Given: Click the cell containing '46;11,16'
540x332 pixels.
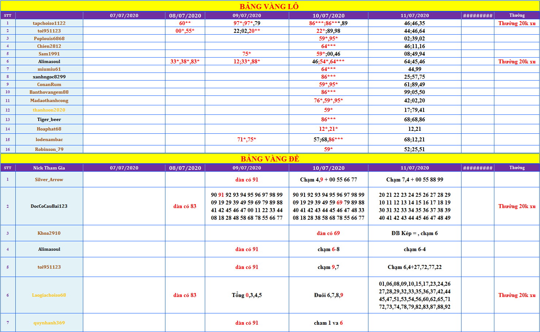Looking at the screenshot, I should [415, 46].
